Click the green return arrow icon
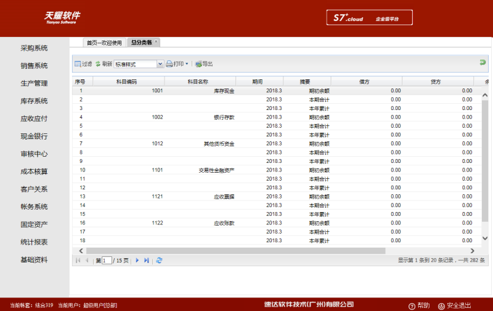493x311 pixels. pyautogui.click(x=483, y=63)
